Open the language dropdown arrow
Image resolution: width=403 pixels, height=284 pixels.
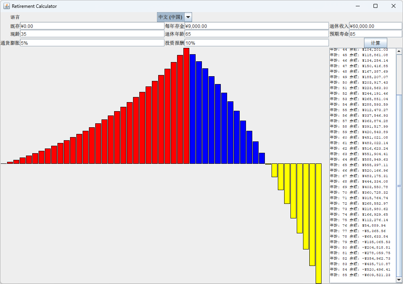[x=188, y=17]
